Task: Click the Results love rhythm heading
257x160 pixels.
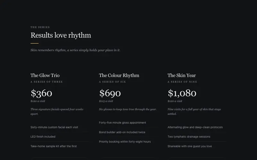Action: click(x=61, y=35)
